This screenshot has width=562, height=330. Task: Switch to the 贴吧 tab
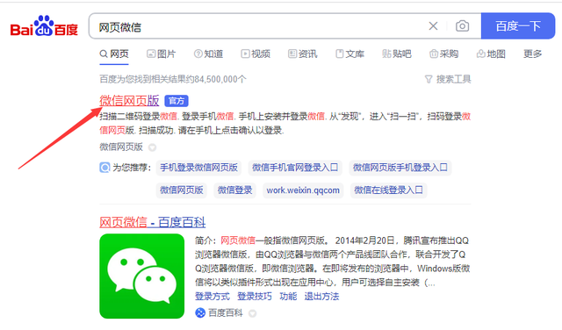pyautogui.click(x=397, y=54)
